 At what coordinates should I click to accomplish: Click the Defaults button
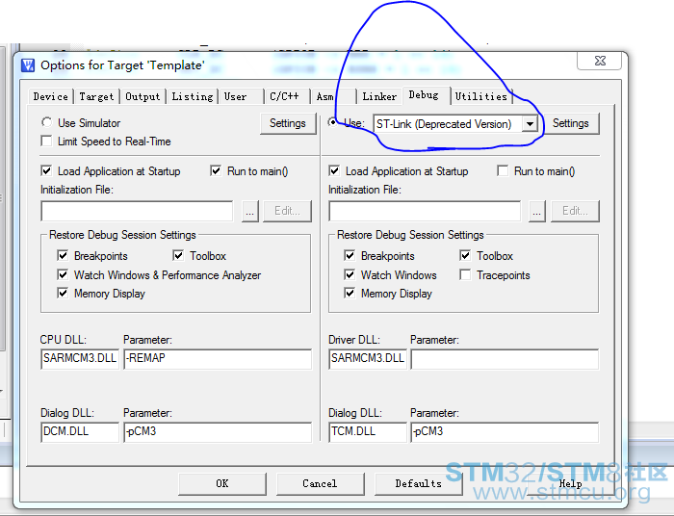tap(418, 484)
